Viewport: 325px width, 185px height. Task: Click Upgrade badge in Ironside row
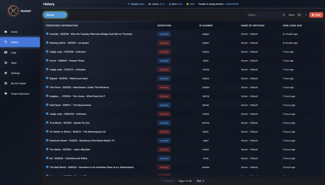coord(164,34)
